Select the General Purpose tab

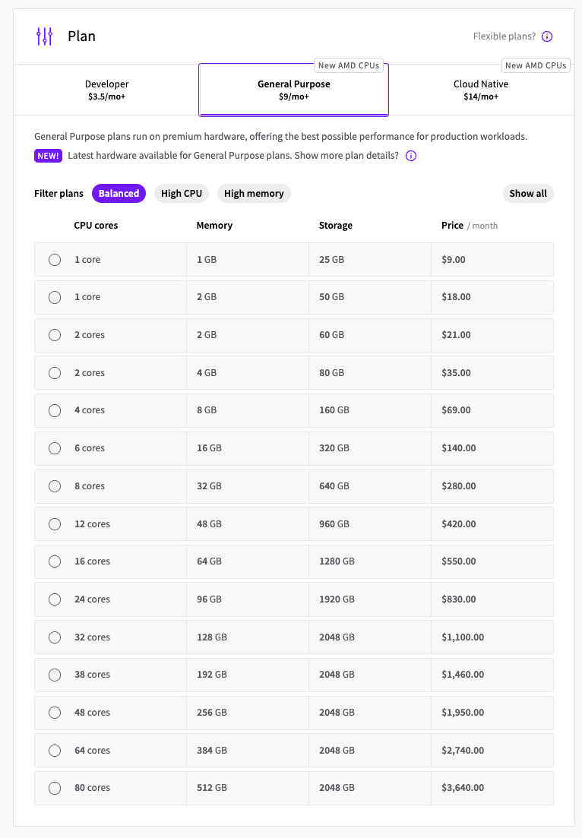coord(293,90)
